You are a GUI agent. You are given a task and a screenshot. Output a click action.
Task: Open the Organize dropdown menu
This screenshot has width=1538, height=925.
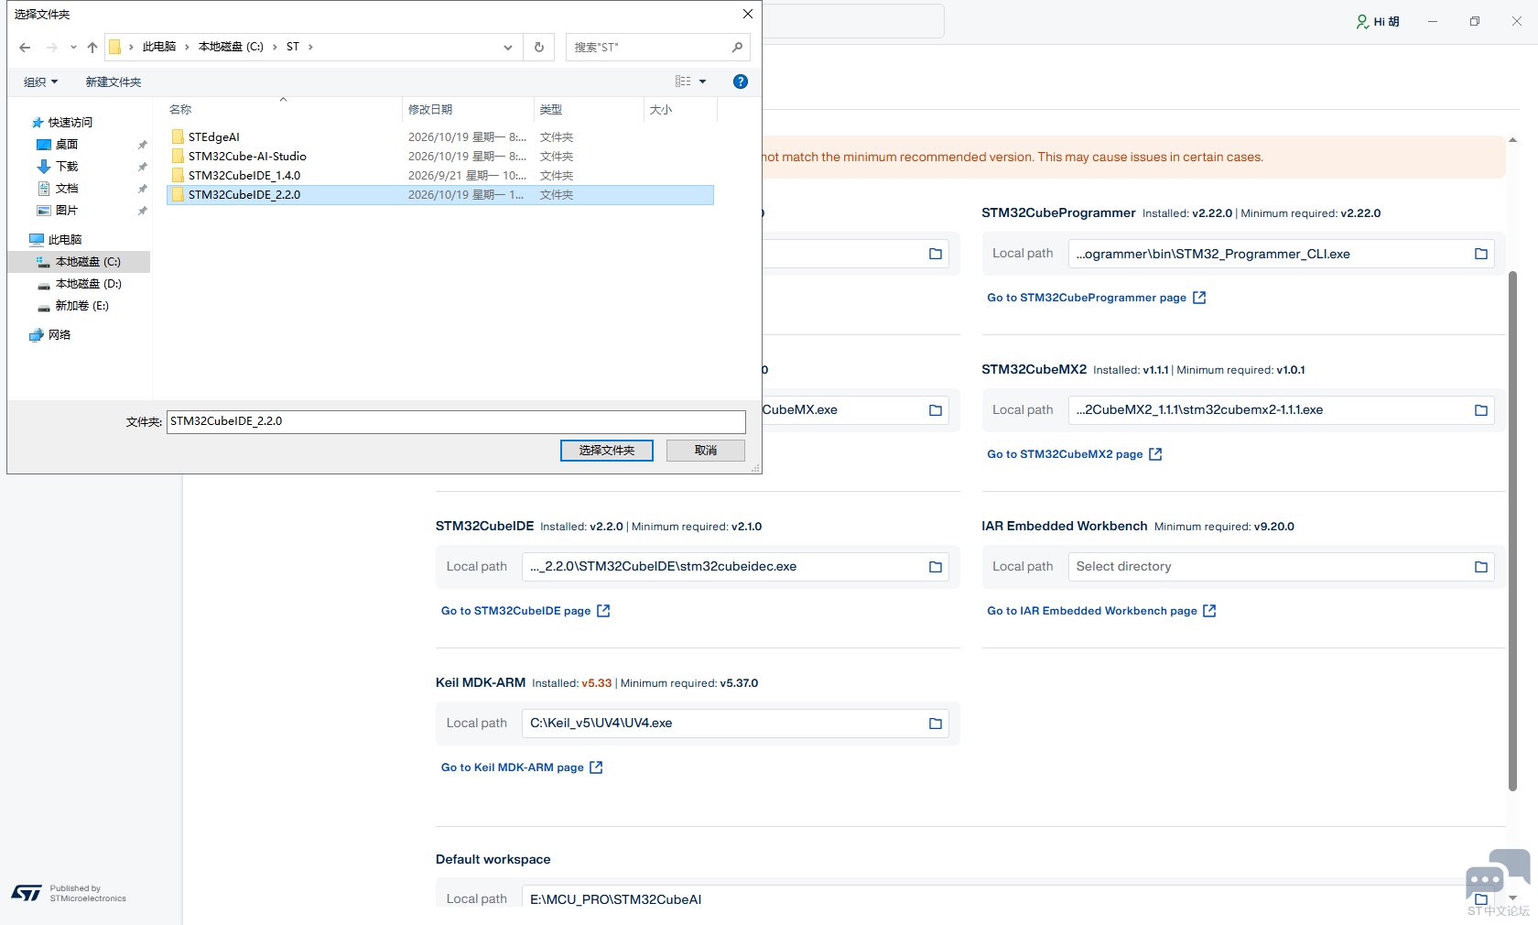click(x=40, y=82)
